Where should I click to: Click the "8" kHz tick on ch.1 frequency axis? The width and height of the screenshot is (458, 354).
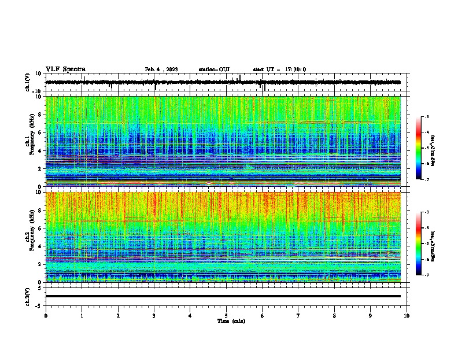(x=40, y=115)
